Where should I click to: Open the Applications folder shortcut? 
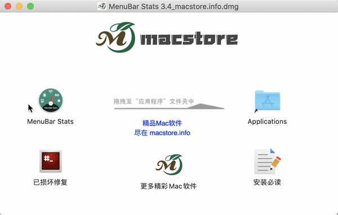click(267, 101)
